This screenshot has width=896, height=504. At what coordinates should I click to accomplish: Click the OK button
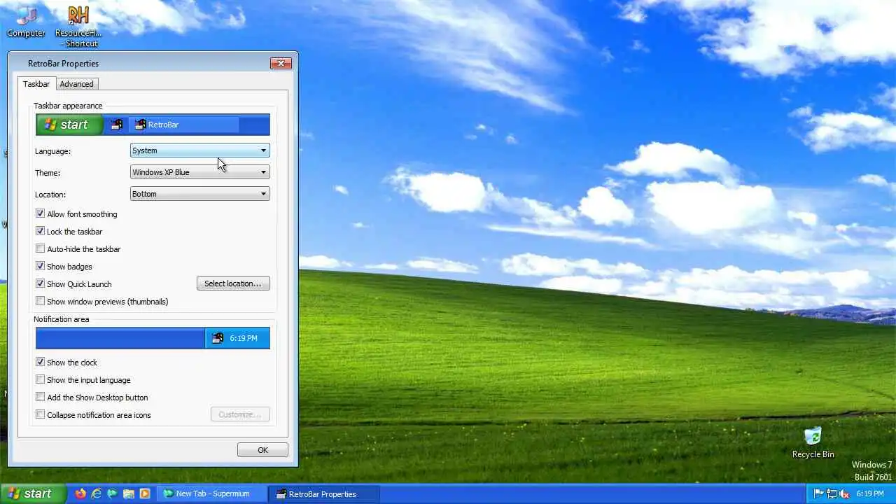pyautogui.click(x=262, y=450)
